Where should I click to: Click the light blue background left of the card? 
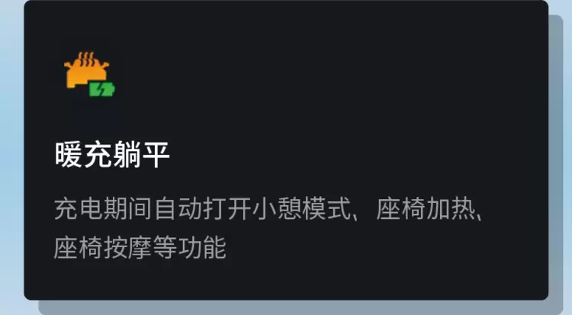pyautogui.click(x=11, y=157)
